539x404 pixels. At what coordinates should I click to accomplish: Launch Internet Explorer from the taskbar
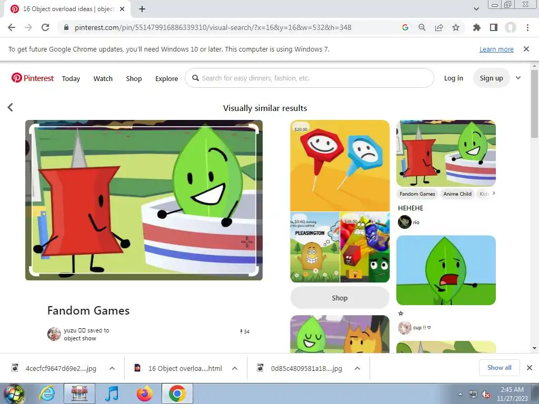pos(47,393)
